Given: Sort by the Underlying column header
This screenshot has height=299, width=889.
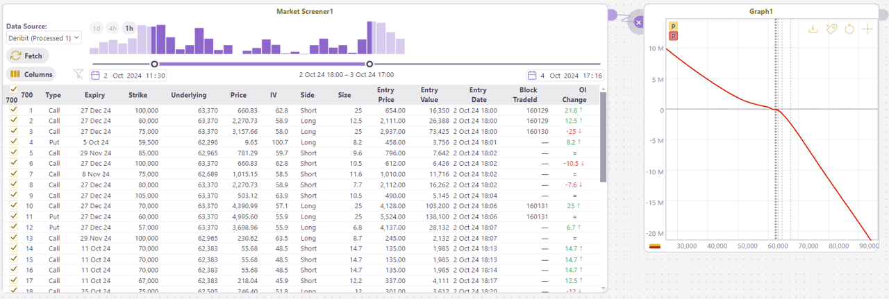Looking at the screenshot, I should (x=189, y=95).
